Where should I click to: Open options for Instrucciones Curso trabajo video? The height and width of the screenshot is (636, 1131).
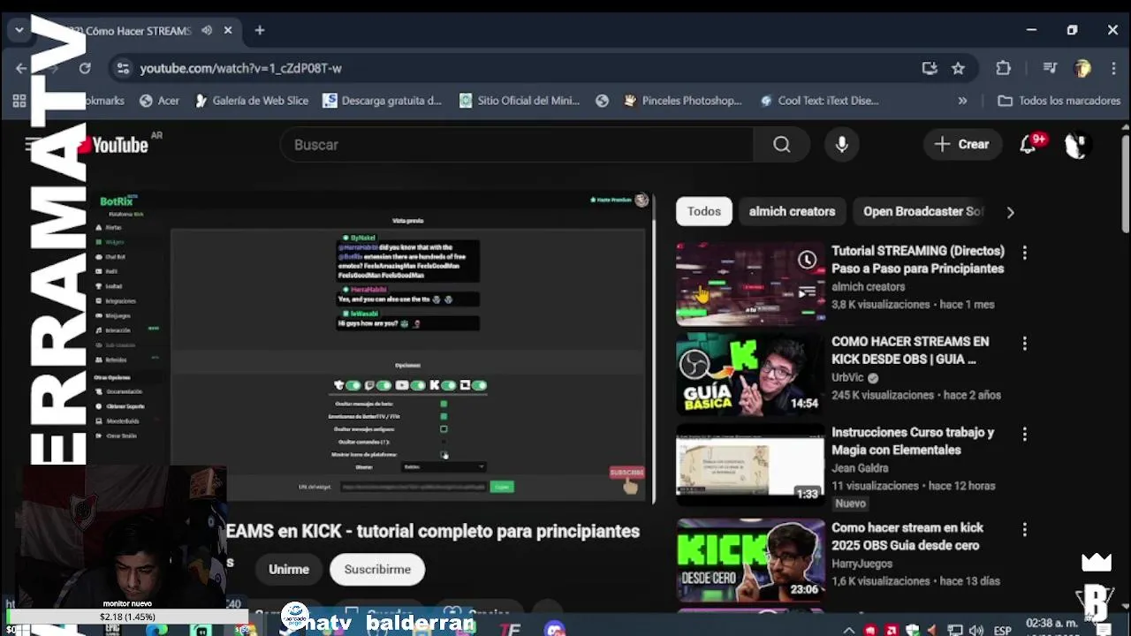click(1024, 434)
